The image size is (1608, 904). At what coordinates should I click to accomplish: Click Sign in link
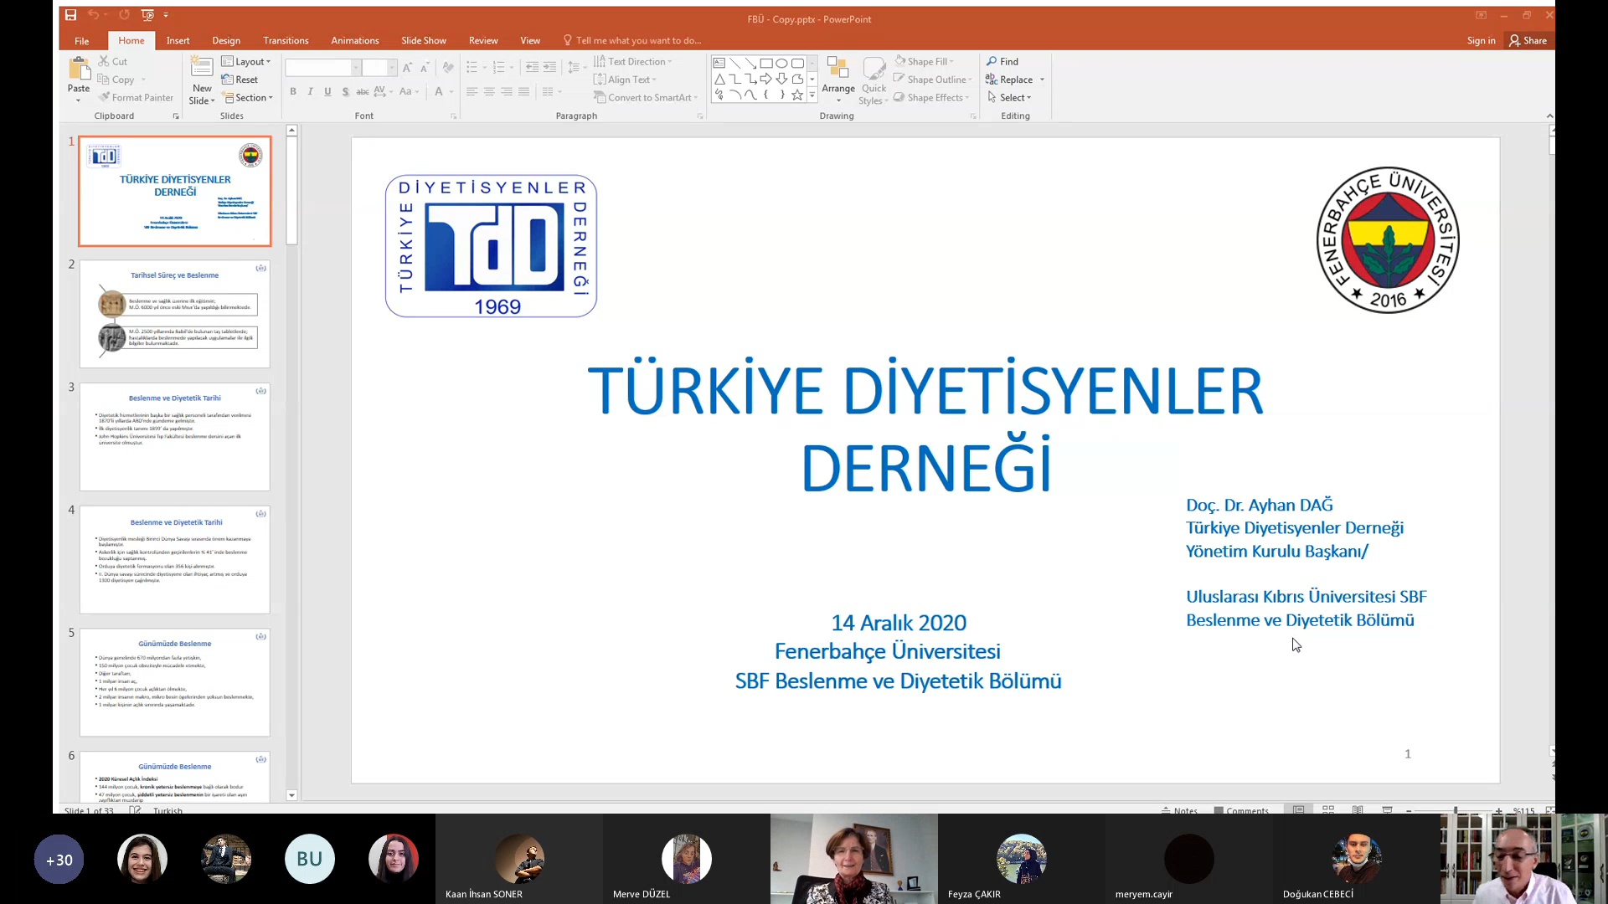(1481, 40)
